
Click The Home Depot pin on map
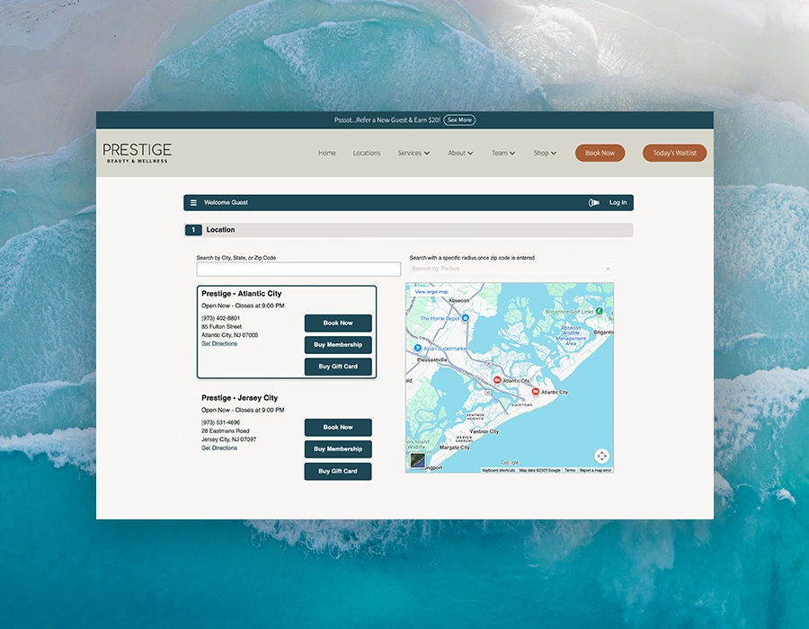466,318
